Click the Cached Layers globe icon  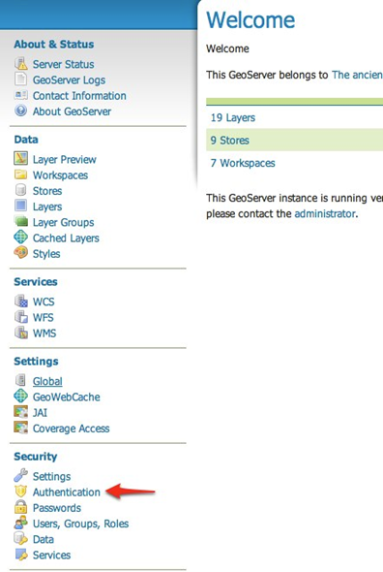coord(20,238)
